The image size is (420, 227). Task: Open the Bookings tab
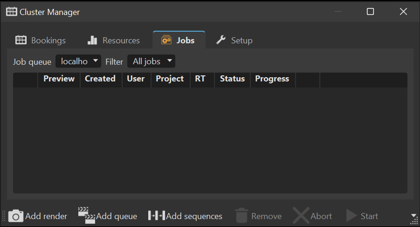[x=41, y=40]
